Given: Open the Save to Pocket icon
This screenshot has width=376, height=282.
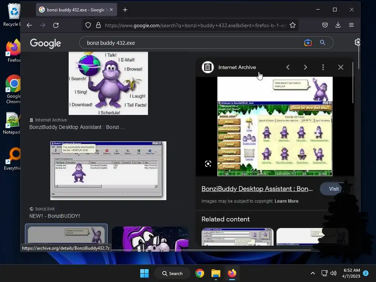Looking at the screenshot, I should point(325,25).
